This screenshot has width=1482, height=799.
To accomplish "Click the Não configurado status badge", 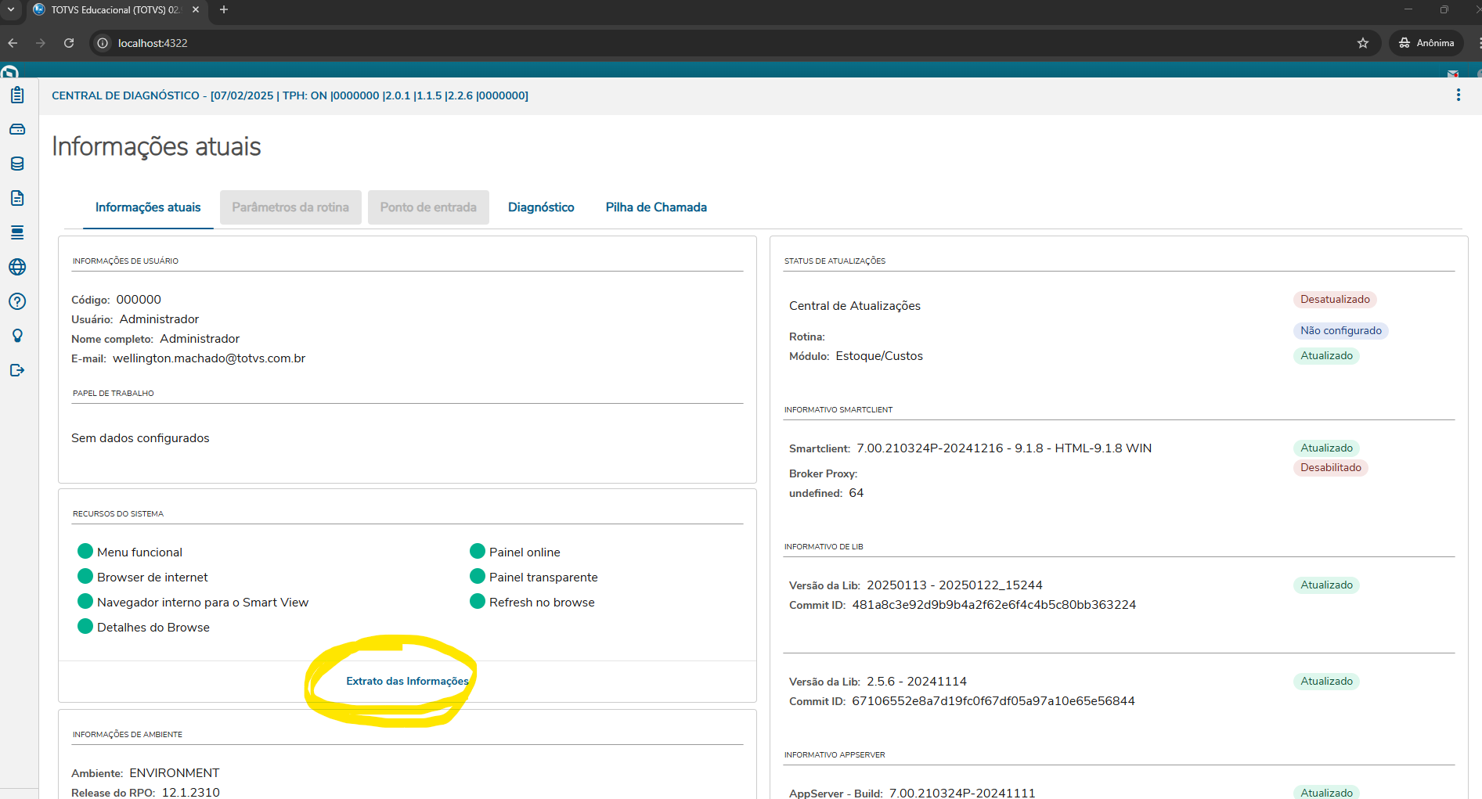I will (1340, 331).
